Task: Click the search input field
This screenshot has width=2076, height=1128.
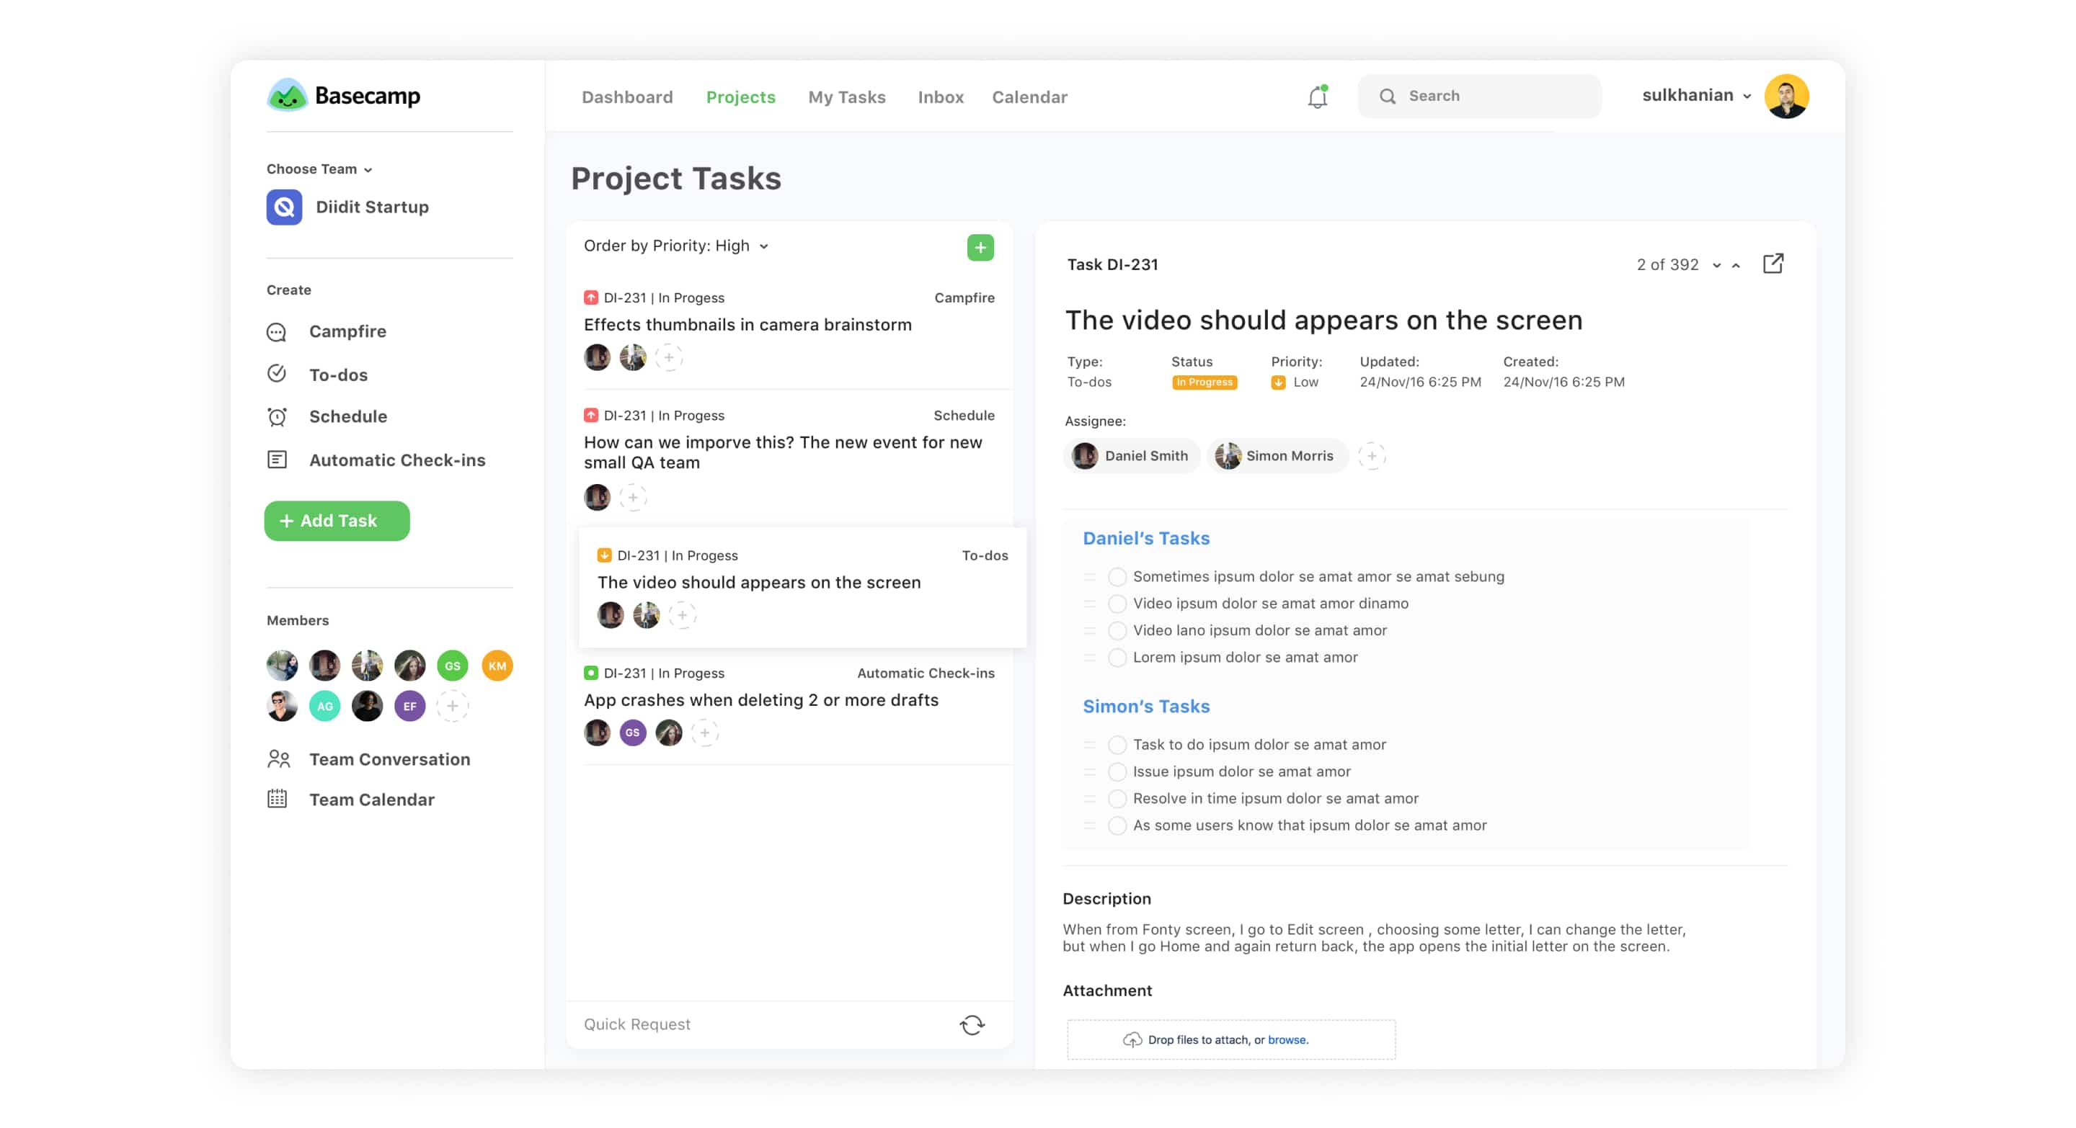Action: point(1483,94)
